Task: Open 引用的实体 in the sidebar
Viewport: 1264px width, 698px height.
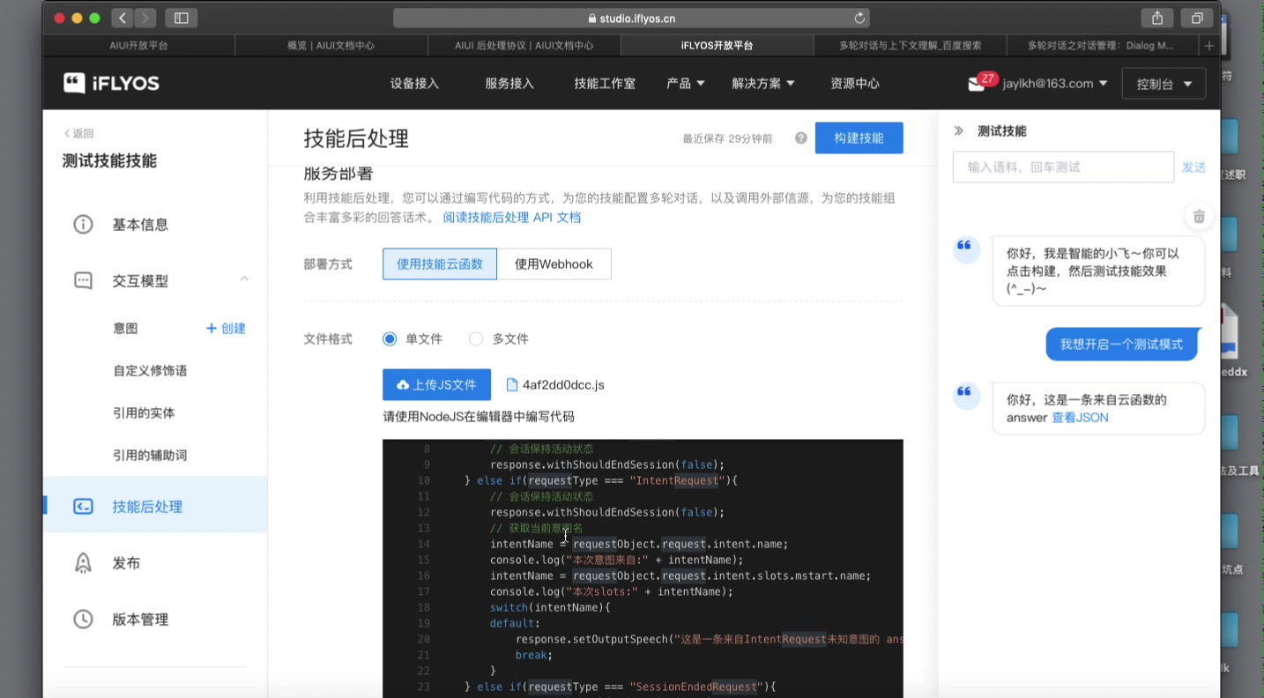Action: tap(144, 413)
